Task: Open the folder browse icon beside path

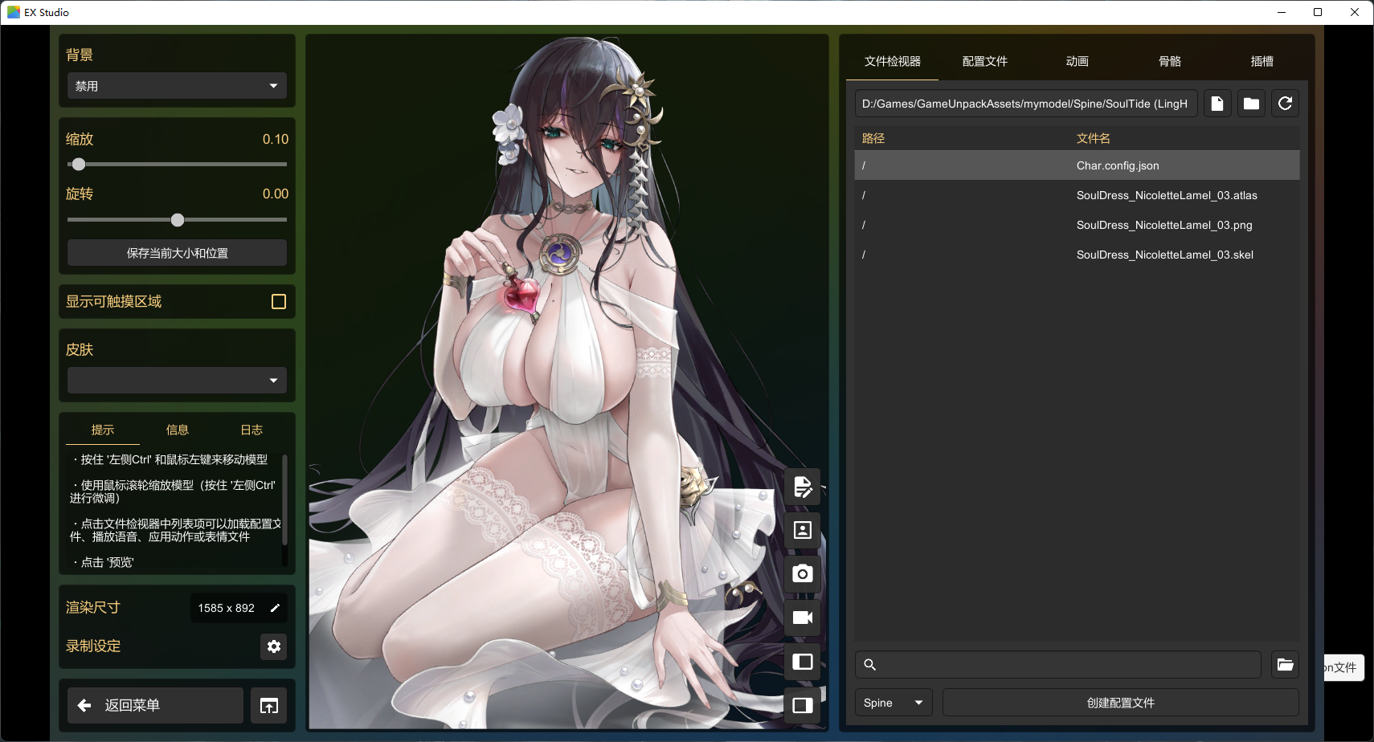Action: point(1251,104)
